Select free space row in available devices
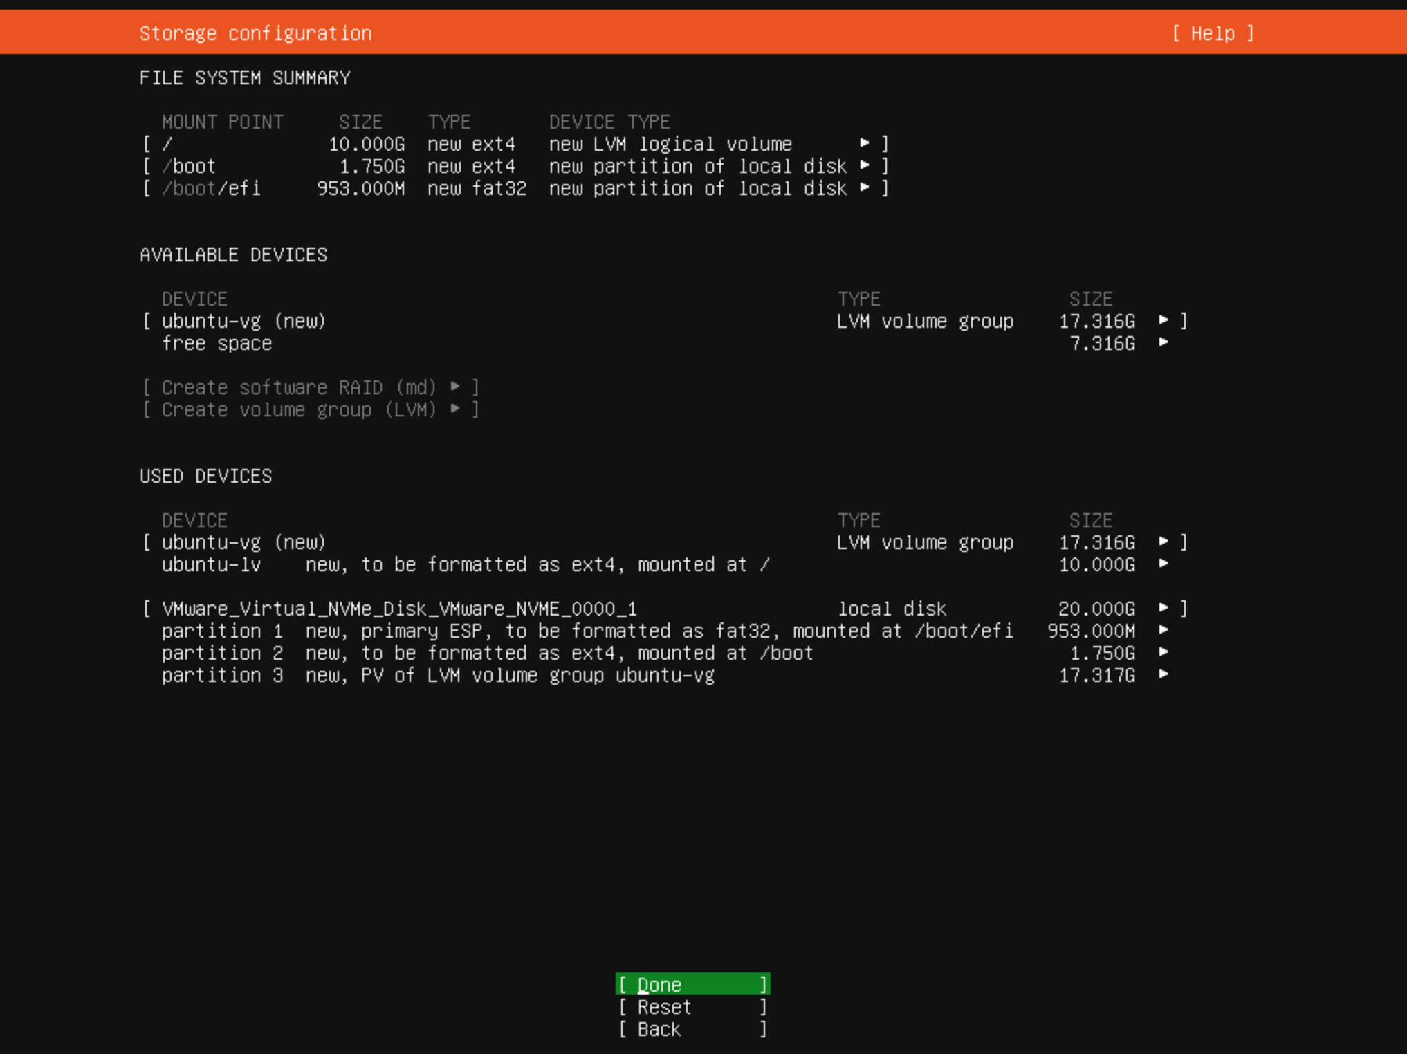The height and width of the screenshot is (1054, 1407). (217, 343)
